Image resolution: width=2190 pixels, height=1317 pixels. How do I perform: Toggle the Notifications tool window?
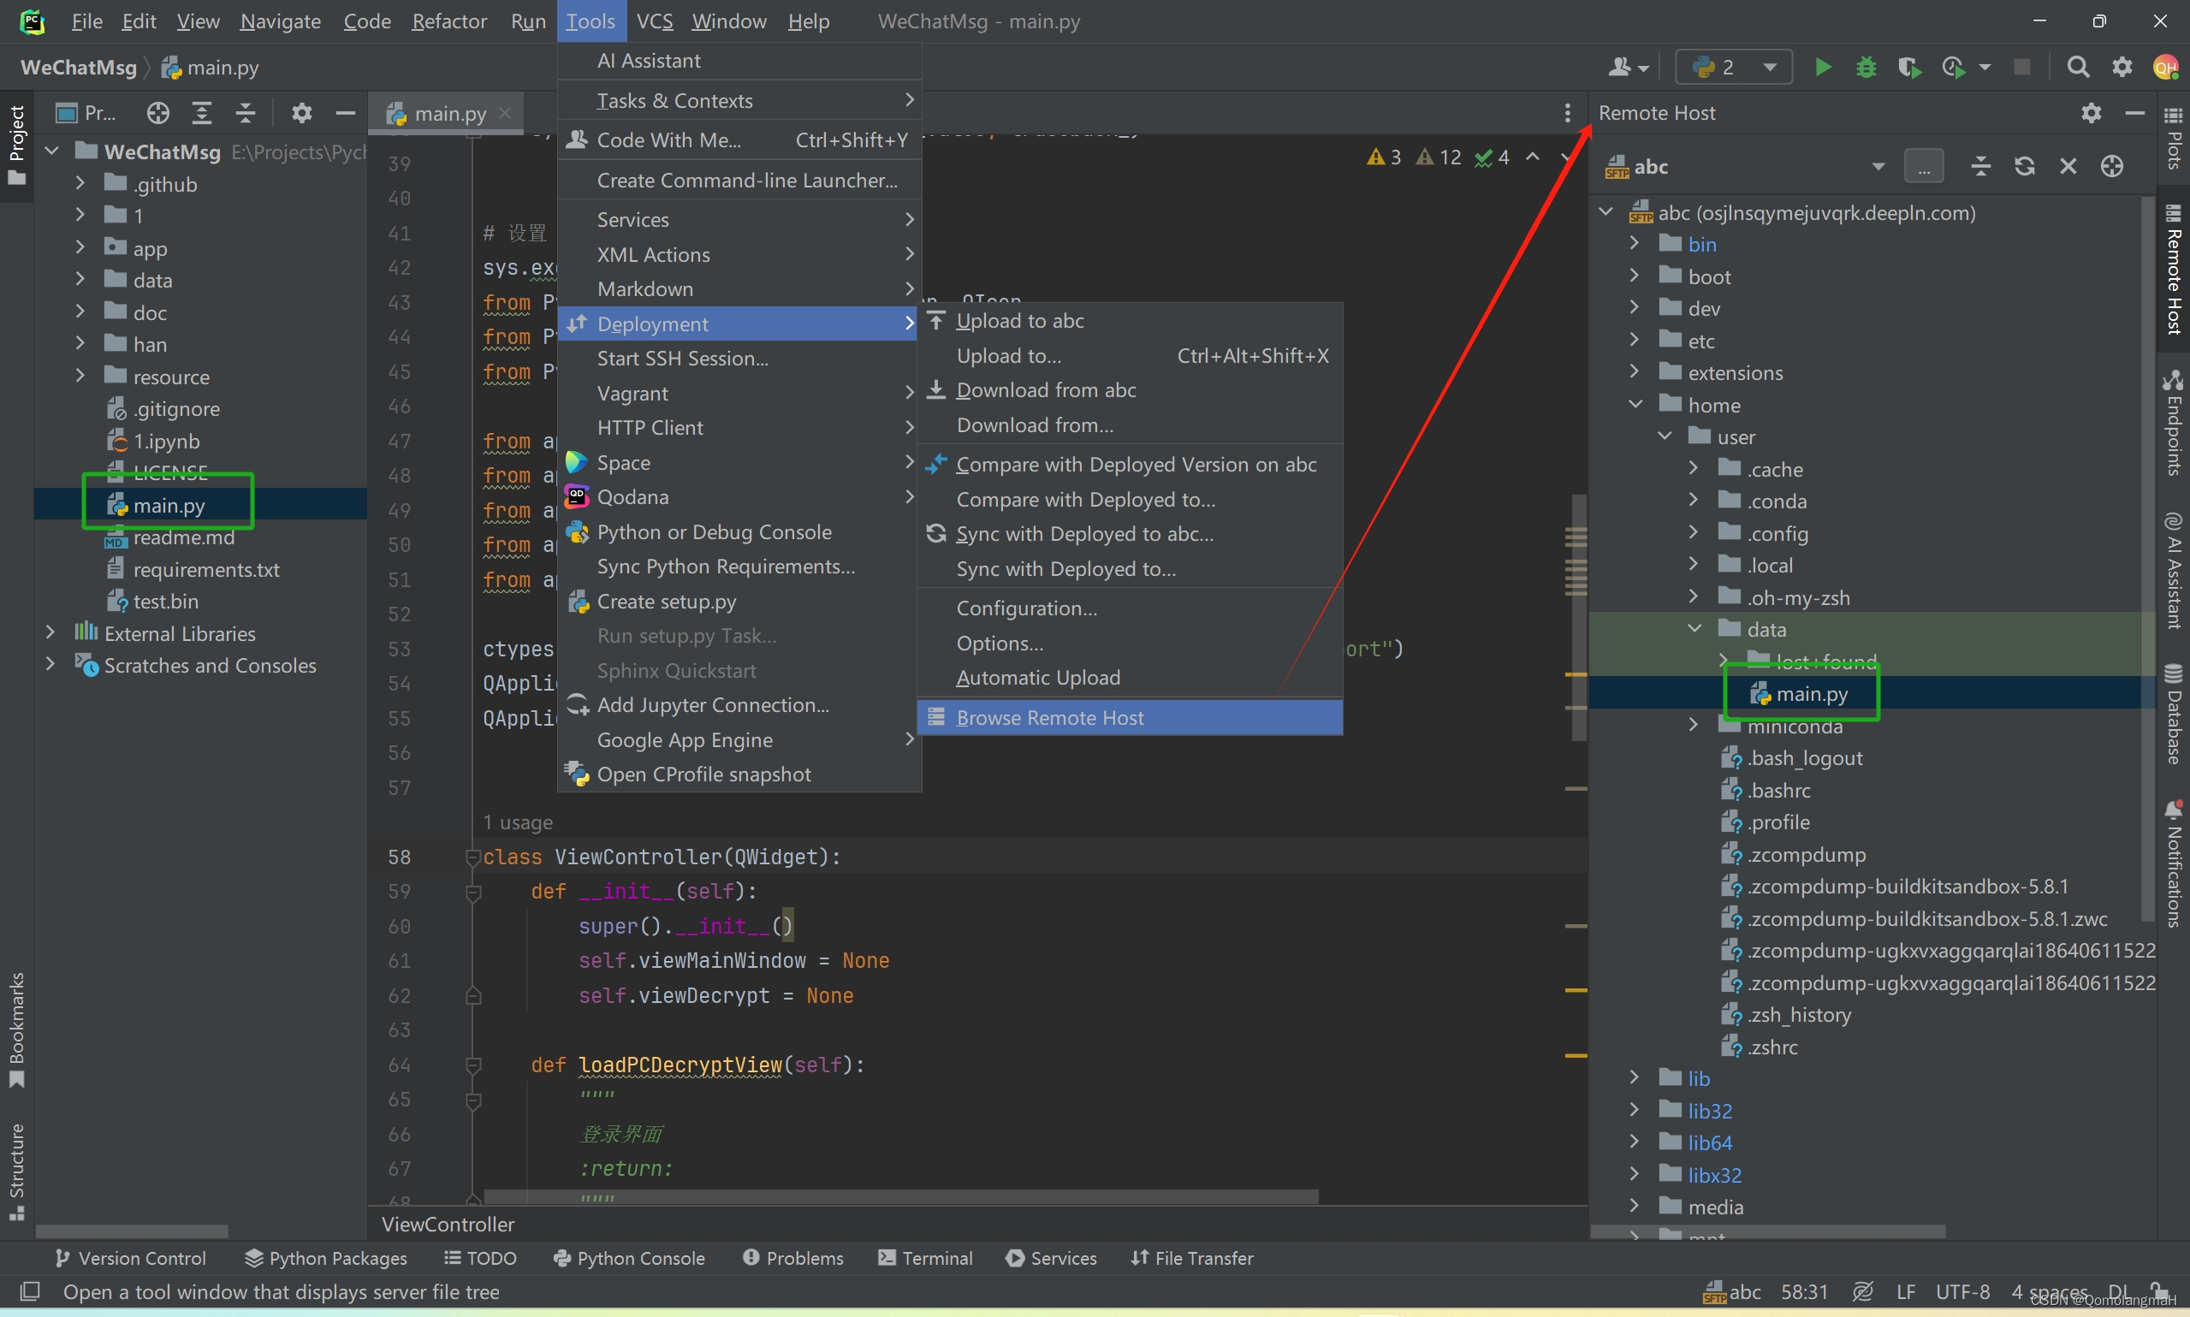(2173, 863)
